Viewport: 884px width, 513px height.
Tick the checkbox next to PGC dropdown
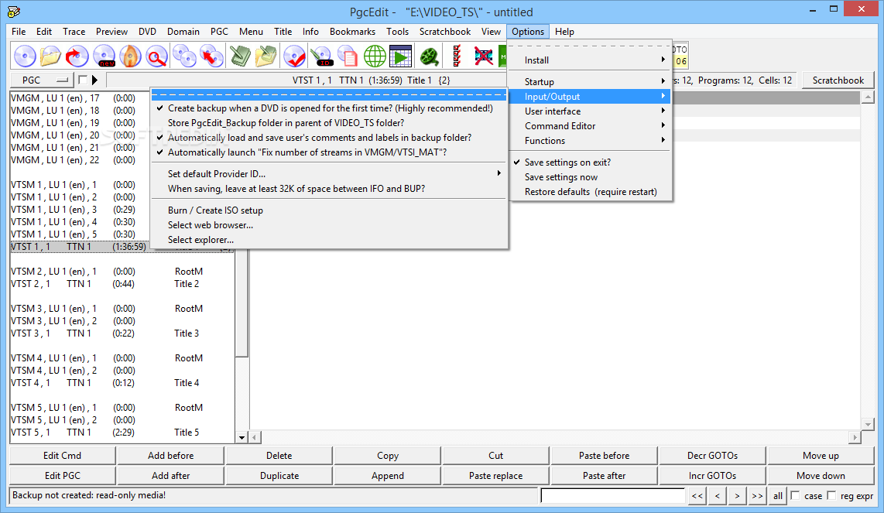point(83,80)
